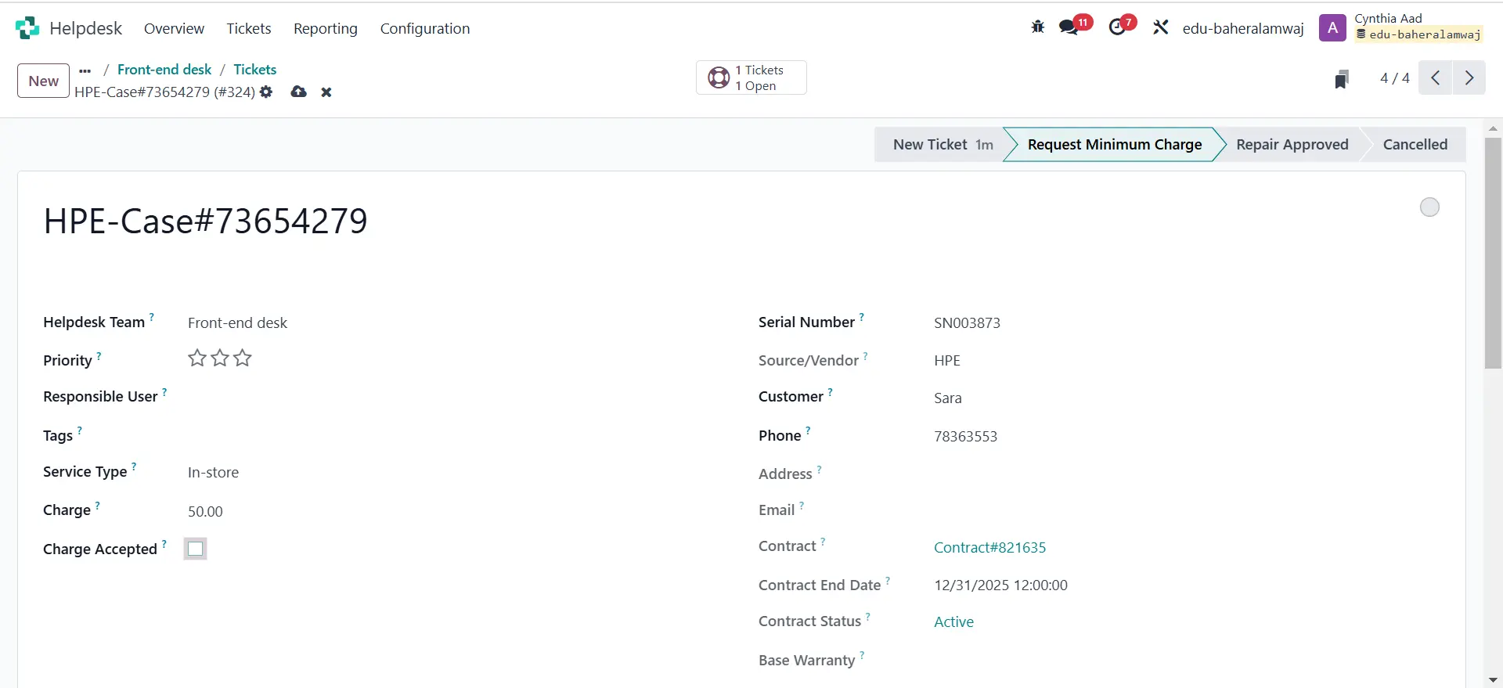Show Contract End Date help question mark
1503x688 pixels.
(x=888, y=580)
